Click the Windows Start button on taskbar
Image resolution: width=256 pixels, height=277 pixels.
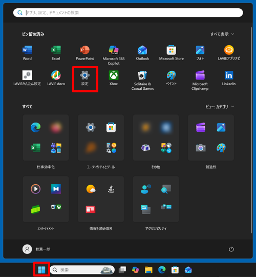point(42,270)
